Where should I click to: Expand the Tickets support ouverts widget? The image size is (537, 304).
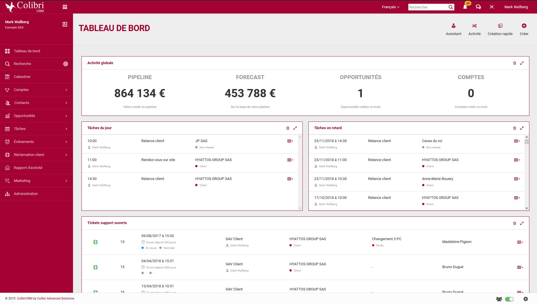(522, 223)
